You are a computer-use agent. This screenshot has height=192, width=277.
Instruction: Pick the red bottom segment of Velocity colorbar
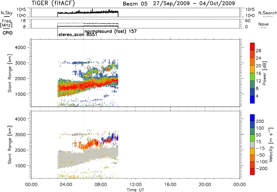tap(252, 172)
